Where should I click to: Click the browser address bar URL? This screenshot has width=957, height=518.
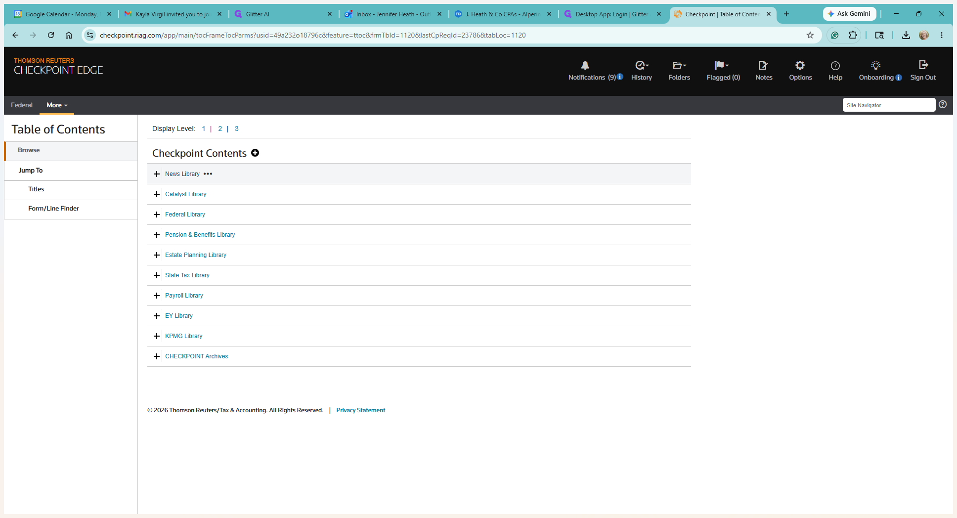click(x=312, y=35)
